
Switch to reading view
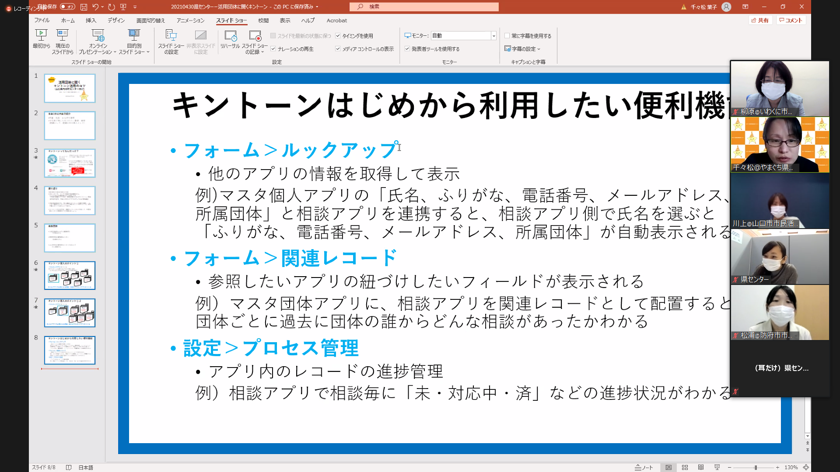(x=701, y=467)
